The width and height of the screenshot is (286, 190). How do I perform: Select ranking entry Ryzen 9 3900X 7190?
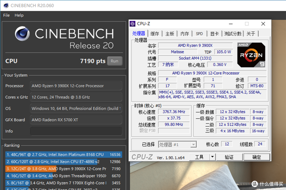tap(64, 169)
